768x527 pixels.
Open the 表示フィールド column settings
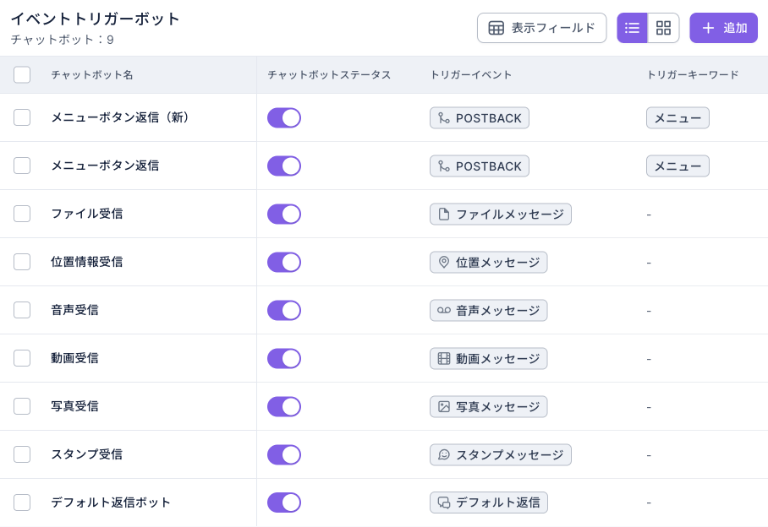tap(541, 28)
